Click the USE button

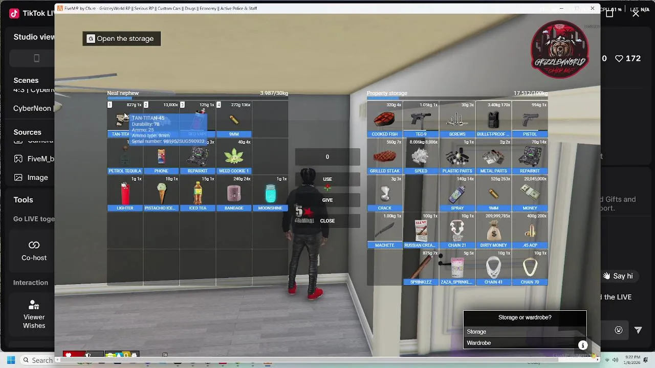point(327,179)
